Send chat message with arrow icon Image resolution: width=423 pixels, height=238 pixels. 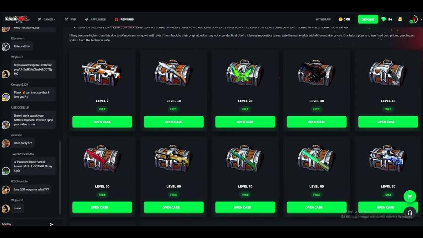pos(51,224)
